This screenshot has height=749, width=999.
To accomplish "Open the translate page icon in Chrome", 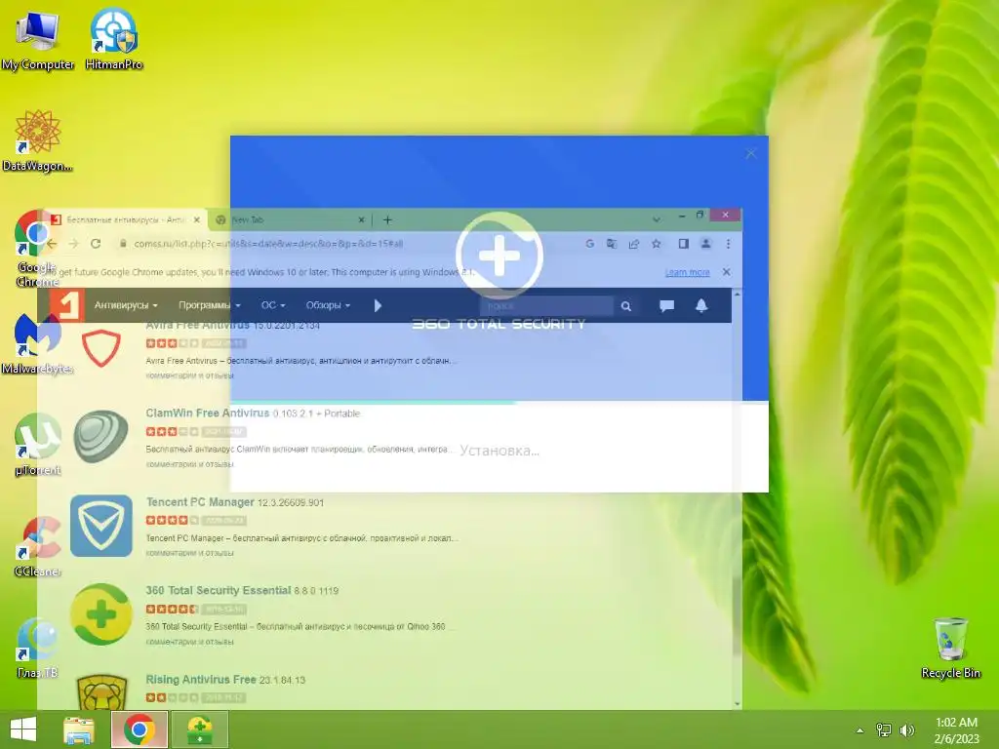I will [x=612, y=243].
